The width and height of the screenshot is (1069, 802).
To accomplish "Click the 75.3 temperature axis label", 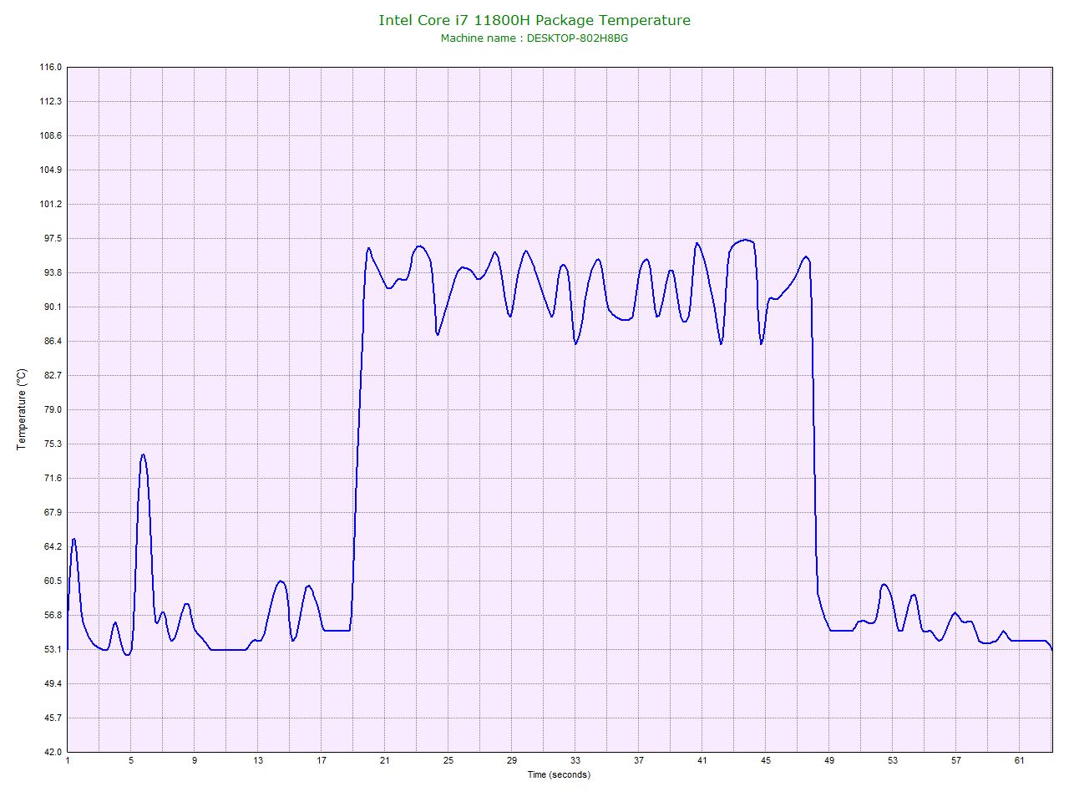I will pos(53,444).
